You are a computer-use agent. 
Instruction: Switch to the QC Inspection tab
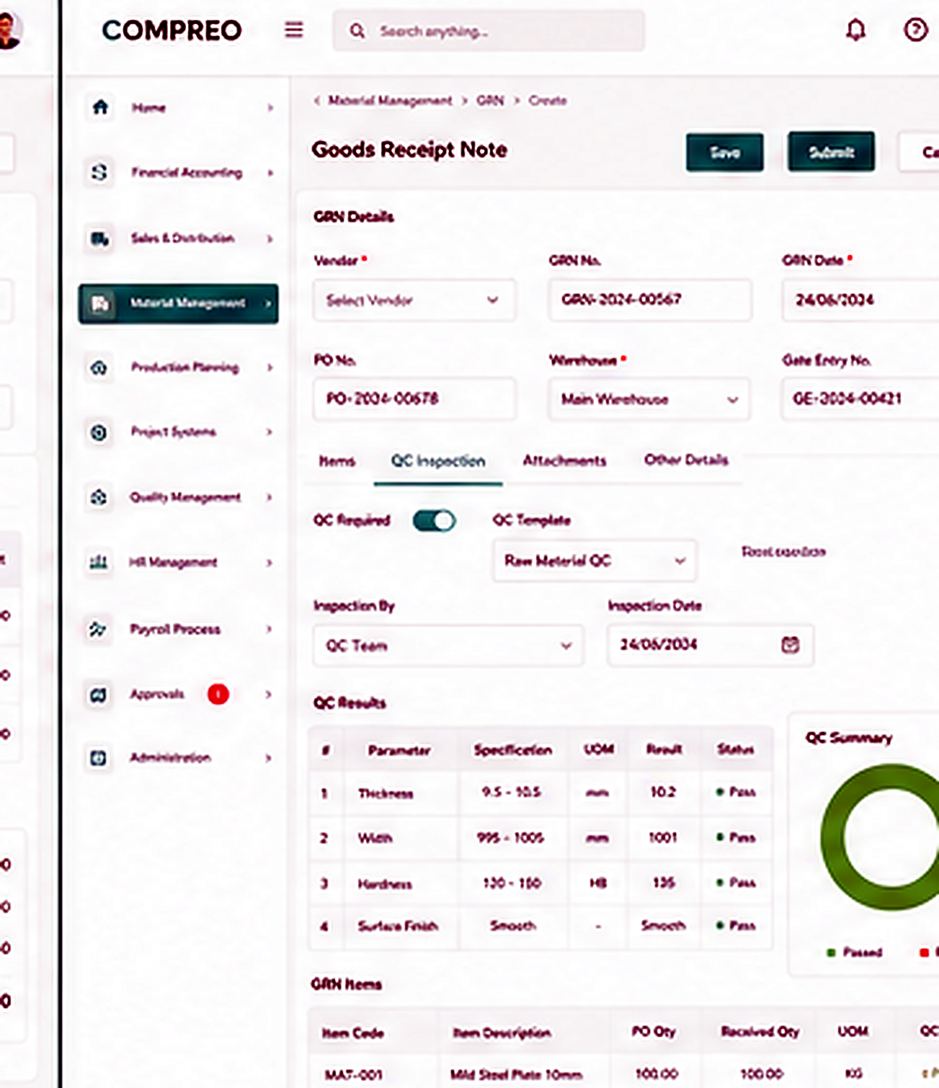pos(438,461)
